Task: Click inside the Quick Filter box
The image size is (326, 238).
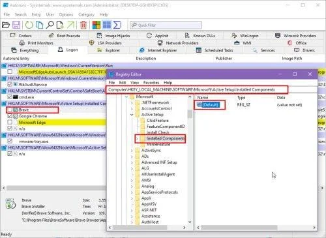Action: click(166, 25)
